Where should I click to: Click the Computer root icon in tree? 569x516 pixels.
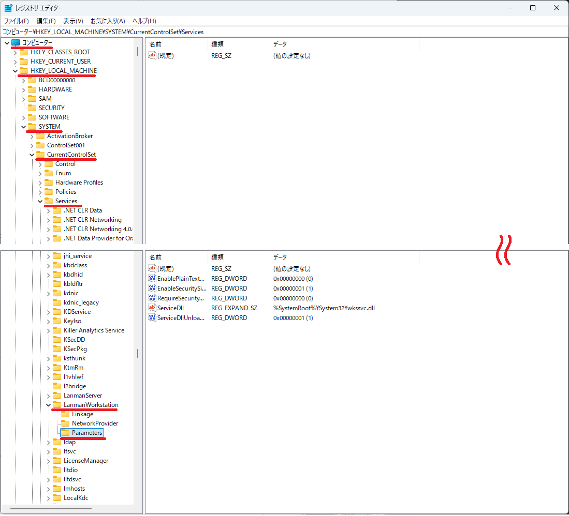click(16, 42)
